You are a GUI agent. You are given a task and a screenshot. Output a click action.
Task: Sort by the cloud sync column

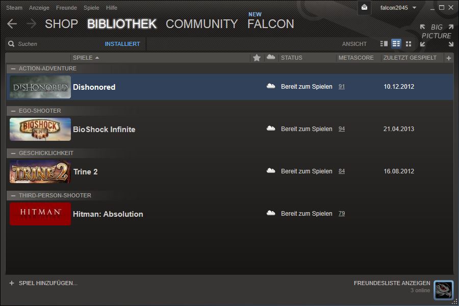pyautogui.click(x=271, y=57)
